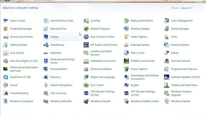Click the Region and Language link

[102, 77]
